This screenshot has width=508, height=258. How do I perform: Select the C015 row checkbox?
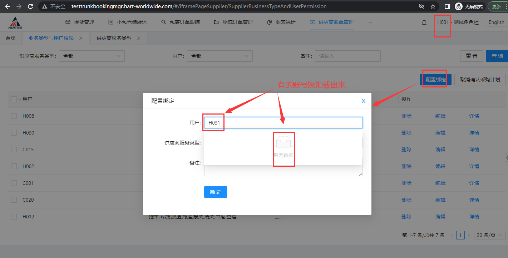click(x=14, y=150)
